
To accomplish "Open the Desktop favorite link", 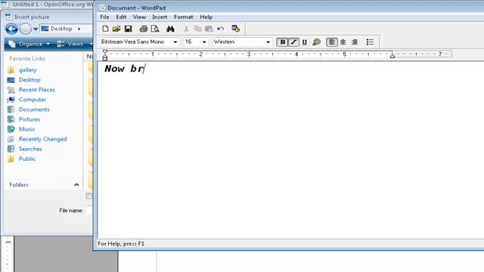I will [29, 80].
